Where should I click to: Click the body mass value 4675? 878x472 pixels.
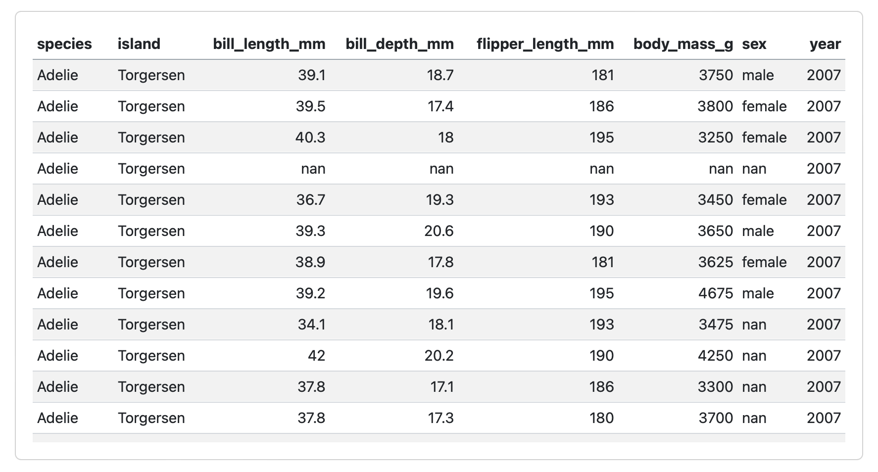(x=715, y=293)
